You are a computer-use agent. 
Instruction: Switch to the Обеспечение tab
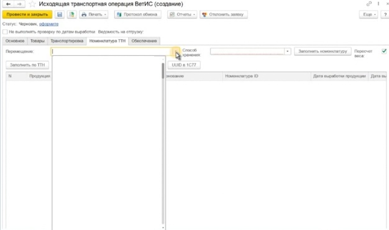pos(144,41)
